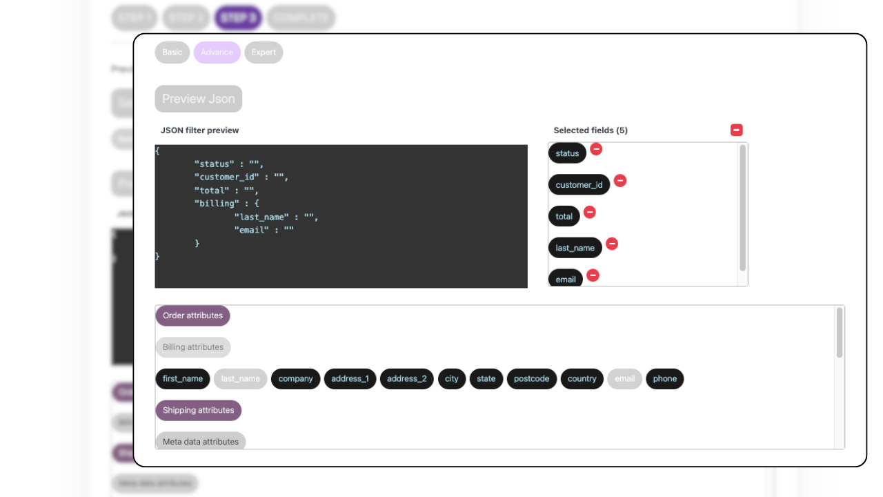Select the company billing attribute pill

point(295,378)
